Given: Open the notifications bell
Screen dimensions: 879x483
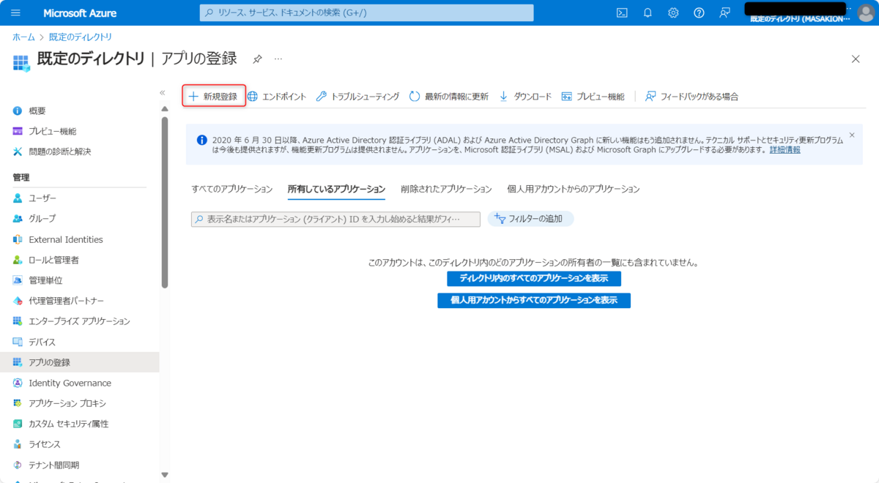Looking at the screenshot, I should [x=648, y=12].
